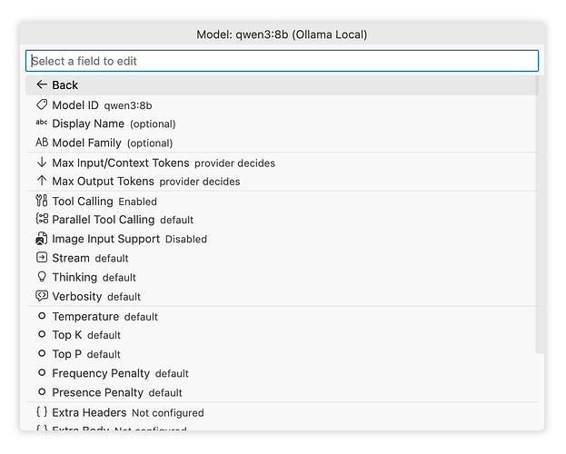Click the braces icon for Extra Headers
The image size is (566, 454).
(x=42, y=411)
